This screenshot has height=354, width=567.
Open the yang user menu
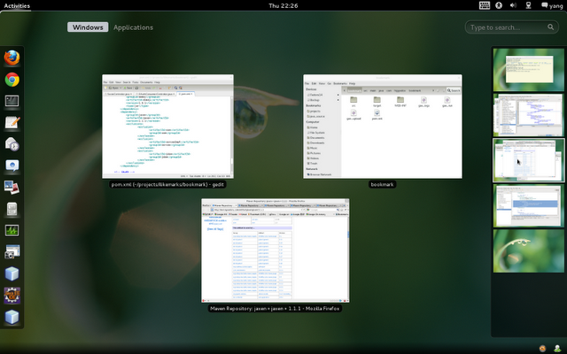pos(552,5)
